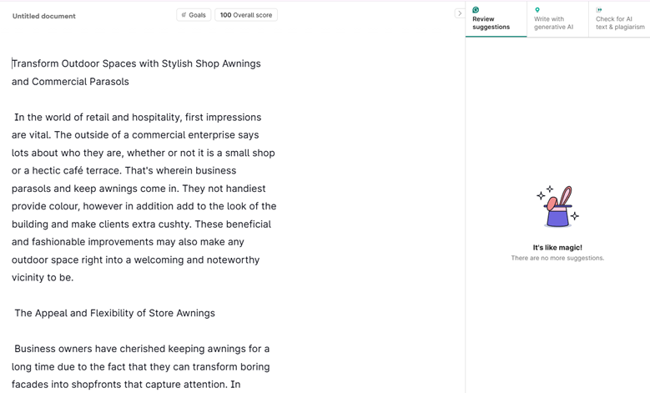Click the quotation mark icon for plagiarism check
650x393 pixels.
[599, 10]
